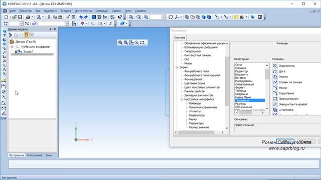Screen dimensions: 321x180
Task: Click the Paste clipboard icon
Action: coord(60,17)
